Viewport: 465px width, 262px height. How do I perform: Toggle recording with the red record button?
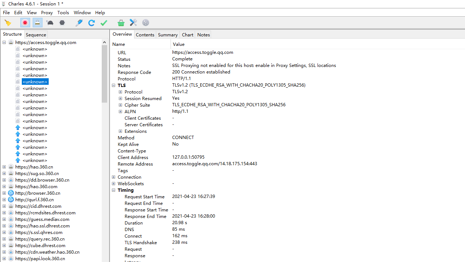(x=25, y=23)
